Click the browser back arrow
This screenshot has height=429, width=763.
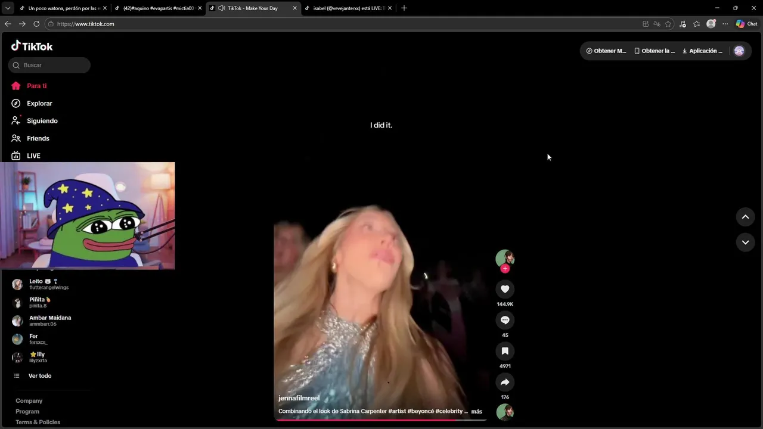pos(8,24)
